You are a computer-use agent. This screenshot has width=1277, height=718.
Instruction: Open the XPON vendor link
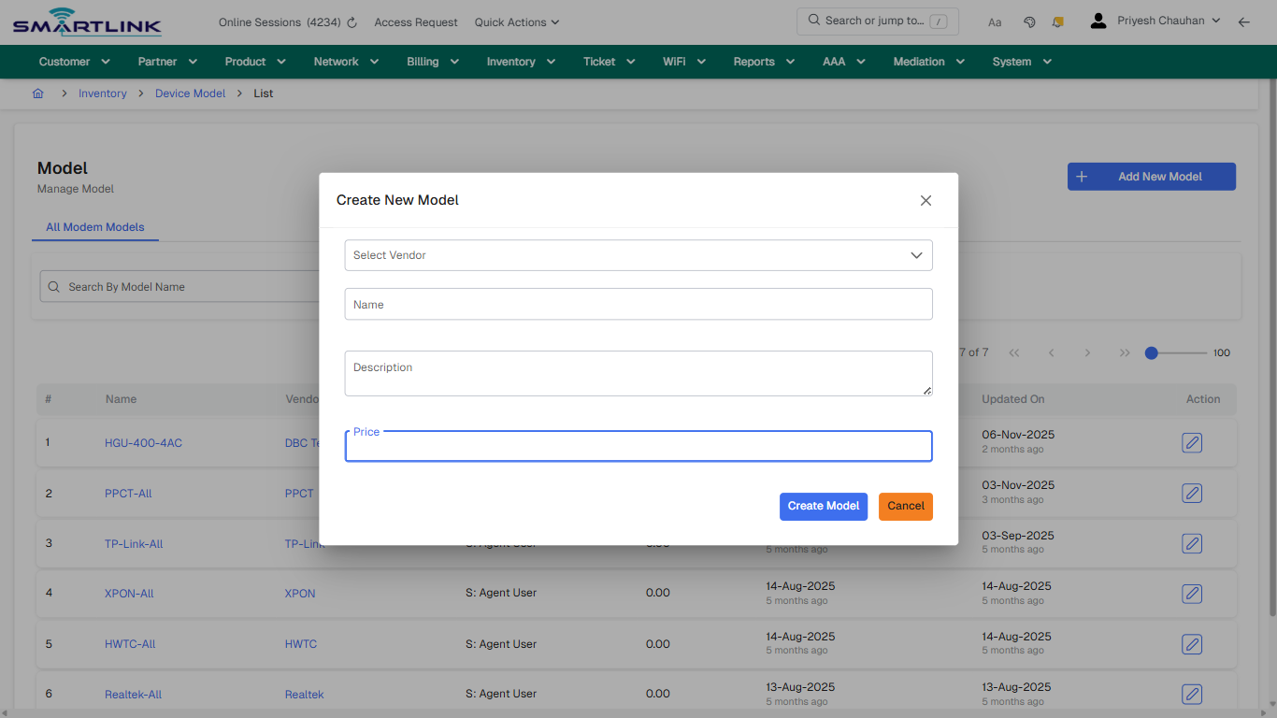click(299, 593)
